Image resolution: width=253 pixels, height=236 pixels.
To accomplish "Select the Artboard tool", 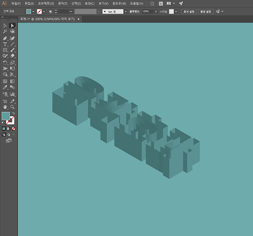I will tap(5, 101).
